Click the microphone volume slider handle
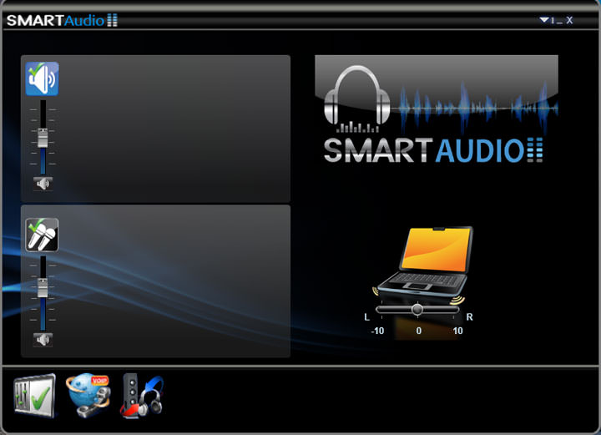601x435 pixels. 43,288
